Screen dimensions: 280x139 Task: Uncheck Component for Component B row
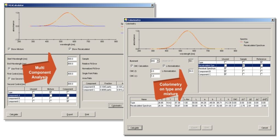68,98
